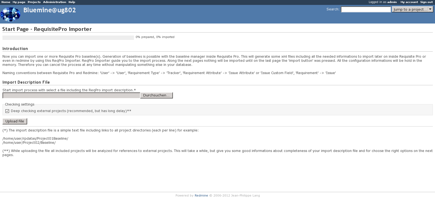The height and width of the screenshot is (208, 435).
Task: Click the /home/user/rpdatas/Project01Baseline/ example path
Action: point(35,139)
